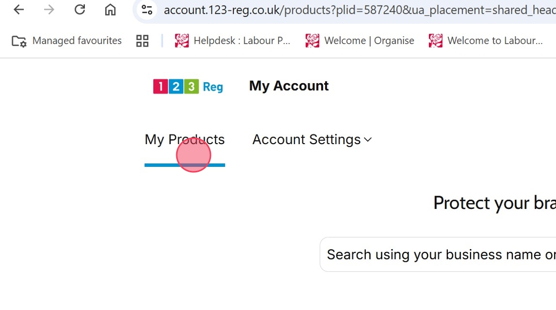
Task: Open the apps grid shortcut icon
Action: pyautogui.click(x=142, y=41)
